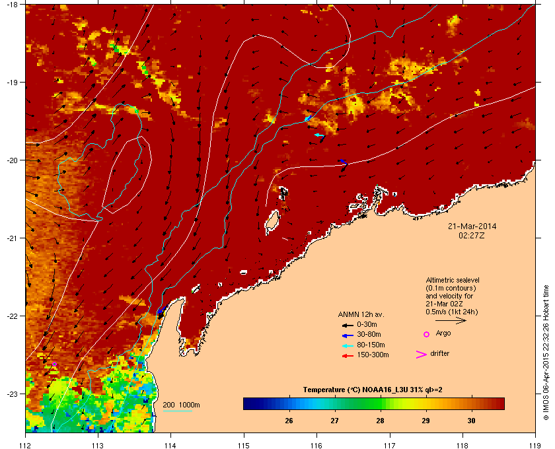Click the cyan 80-150m legend arrow

click(x=348, y=345)
